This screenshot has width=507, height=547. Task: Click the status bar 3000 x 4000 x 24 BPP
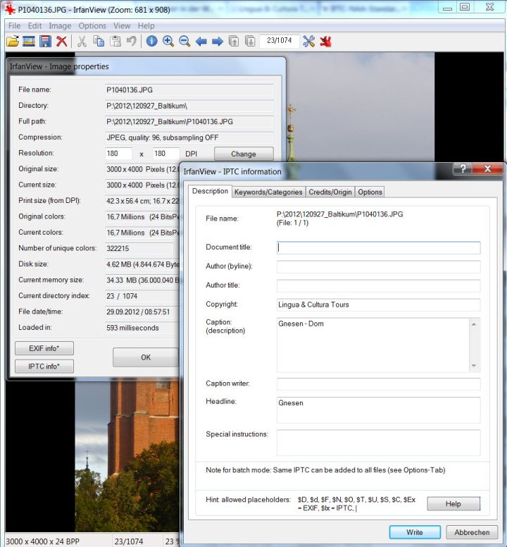(42, 541)
